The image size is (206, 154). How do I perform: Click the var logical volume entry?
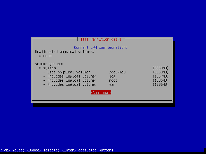(x=112, y=84)
